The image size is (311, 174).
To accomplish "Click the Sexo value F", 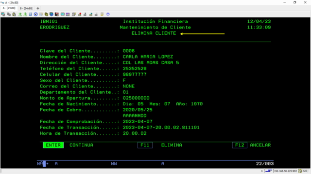I will 124,80.
